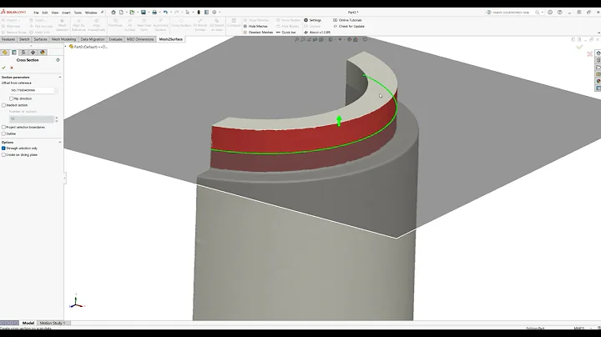Cancel Cross Section with red X
The width and height of the screenshot is (601, 337).
(12, 68)
